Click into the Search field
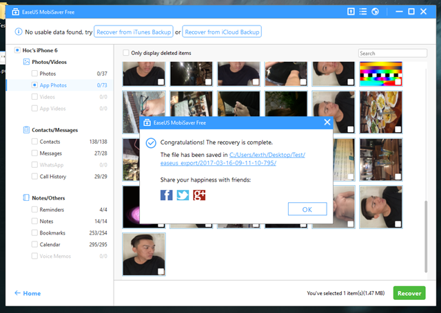This screenshot has width=441, height=313. [x=393, y=53]
